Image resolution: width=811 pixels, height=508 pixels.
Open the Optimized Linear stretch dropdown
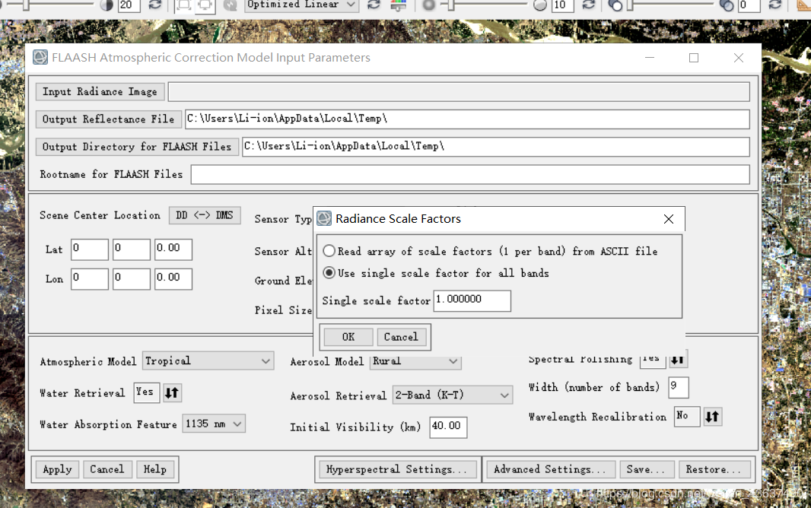point(301,5)
